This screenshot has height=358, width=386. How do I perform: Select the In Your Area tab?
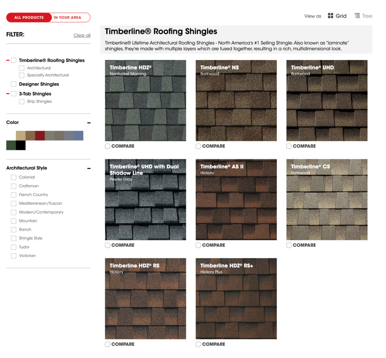(x=67, y=17)
